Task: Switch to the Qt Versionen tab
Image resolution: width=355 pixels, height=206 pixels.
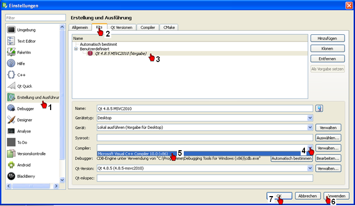Action: pyautogui.click(x=121, y=27)
